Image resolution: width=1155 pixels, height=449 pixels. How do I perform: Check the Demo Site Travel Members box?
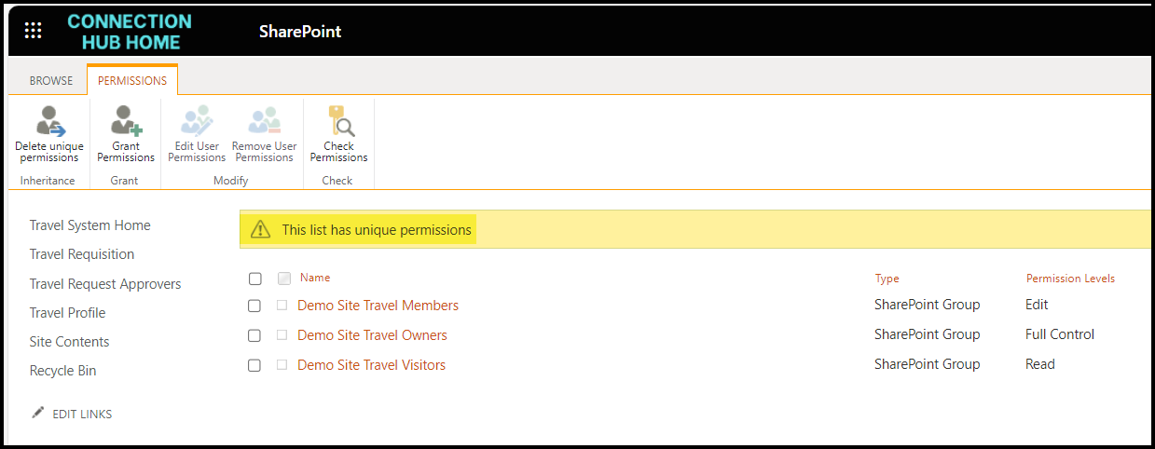[254, 306]
